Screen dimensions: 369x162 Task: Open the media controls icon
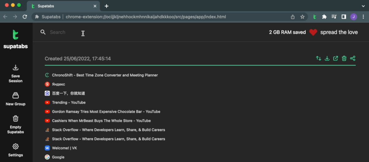click(334, 17)
